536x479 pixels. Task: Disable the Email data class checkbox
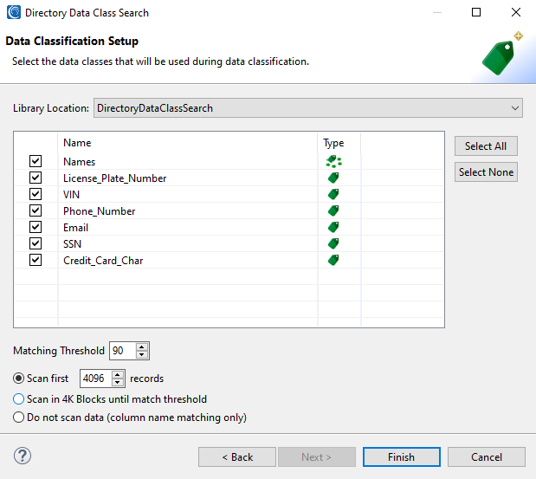[36, 227]
